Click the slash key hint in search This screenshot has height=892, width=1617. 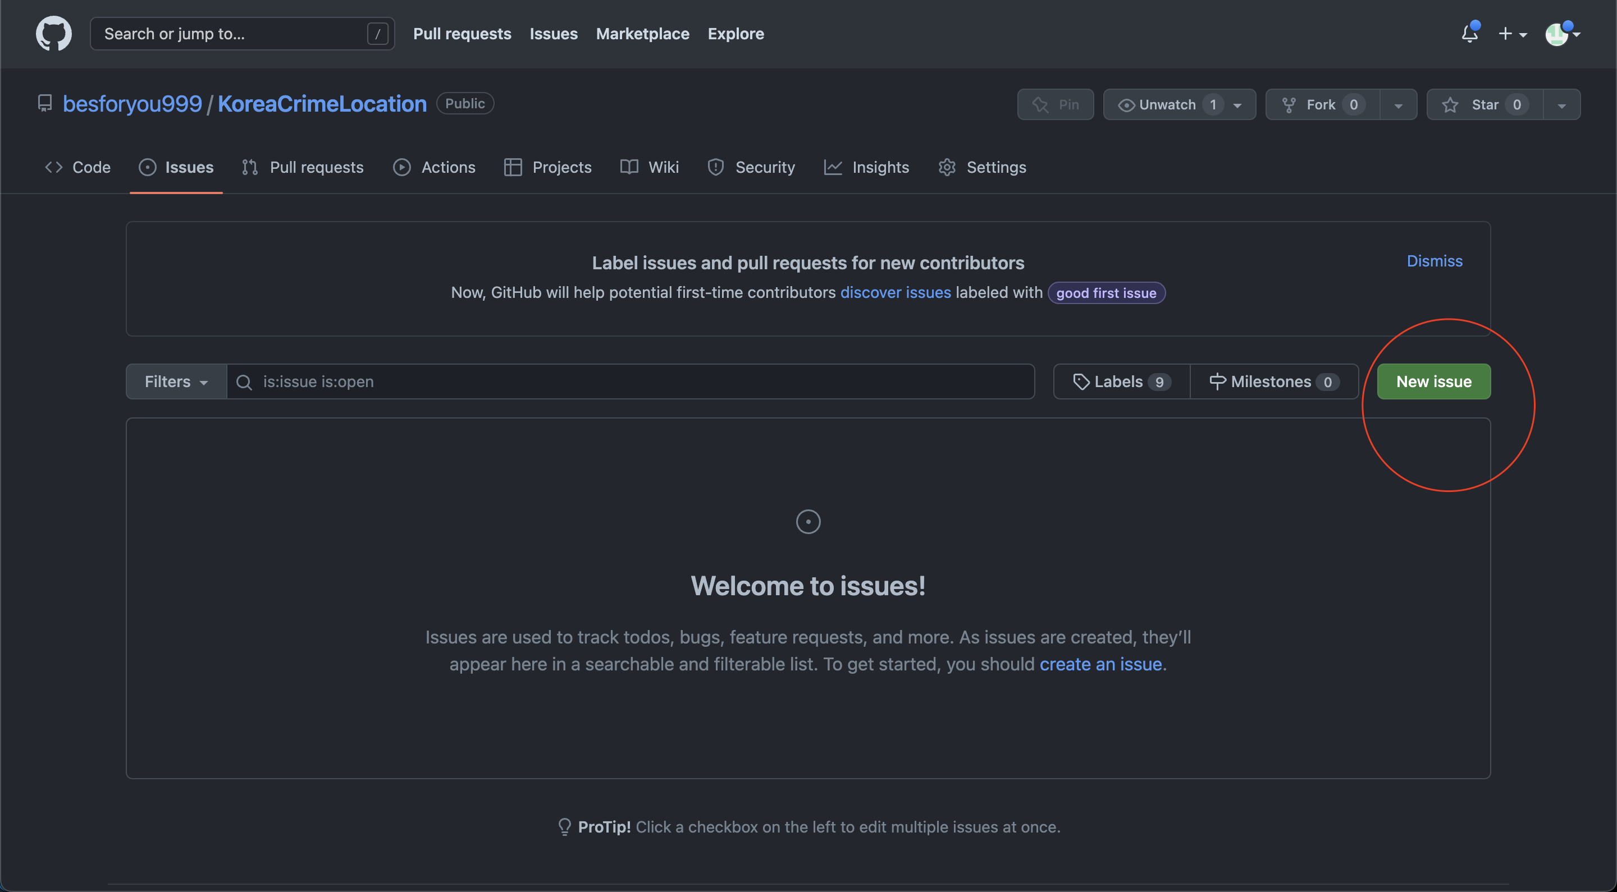tap(377, 33)
